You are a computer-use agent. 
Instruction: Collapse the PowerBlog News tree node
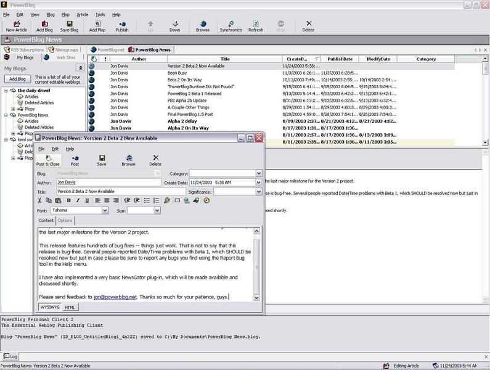point(6,115)
